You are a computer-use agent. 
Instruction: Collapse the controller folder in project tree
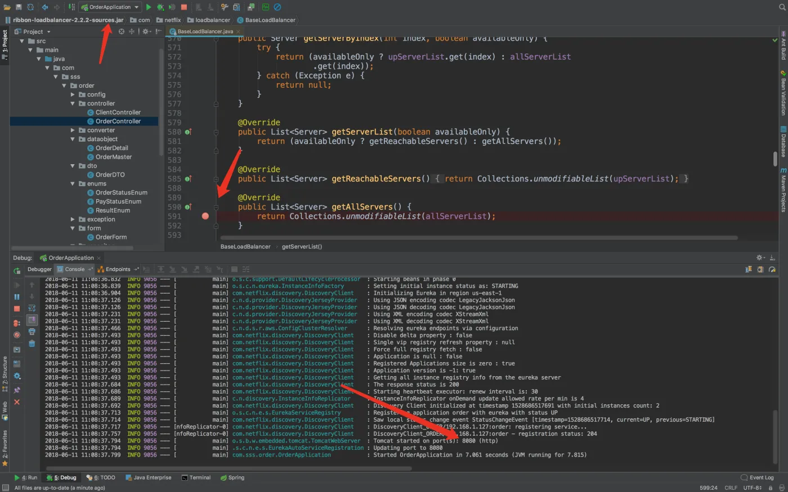click(73, 103)
